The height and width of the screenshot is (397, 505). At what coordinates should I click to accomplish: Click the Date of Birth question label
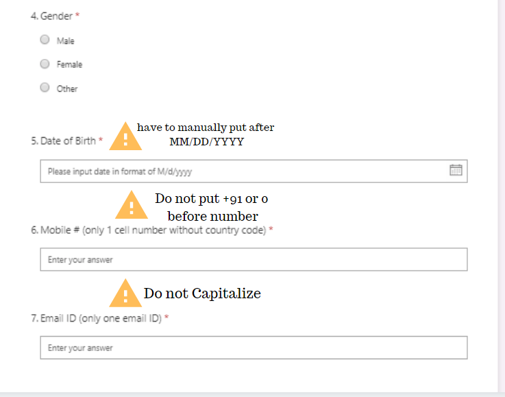tap(67, 141)
